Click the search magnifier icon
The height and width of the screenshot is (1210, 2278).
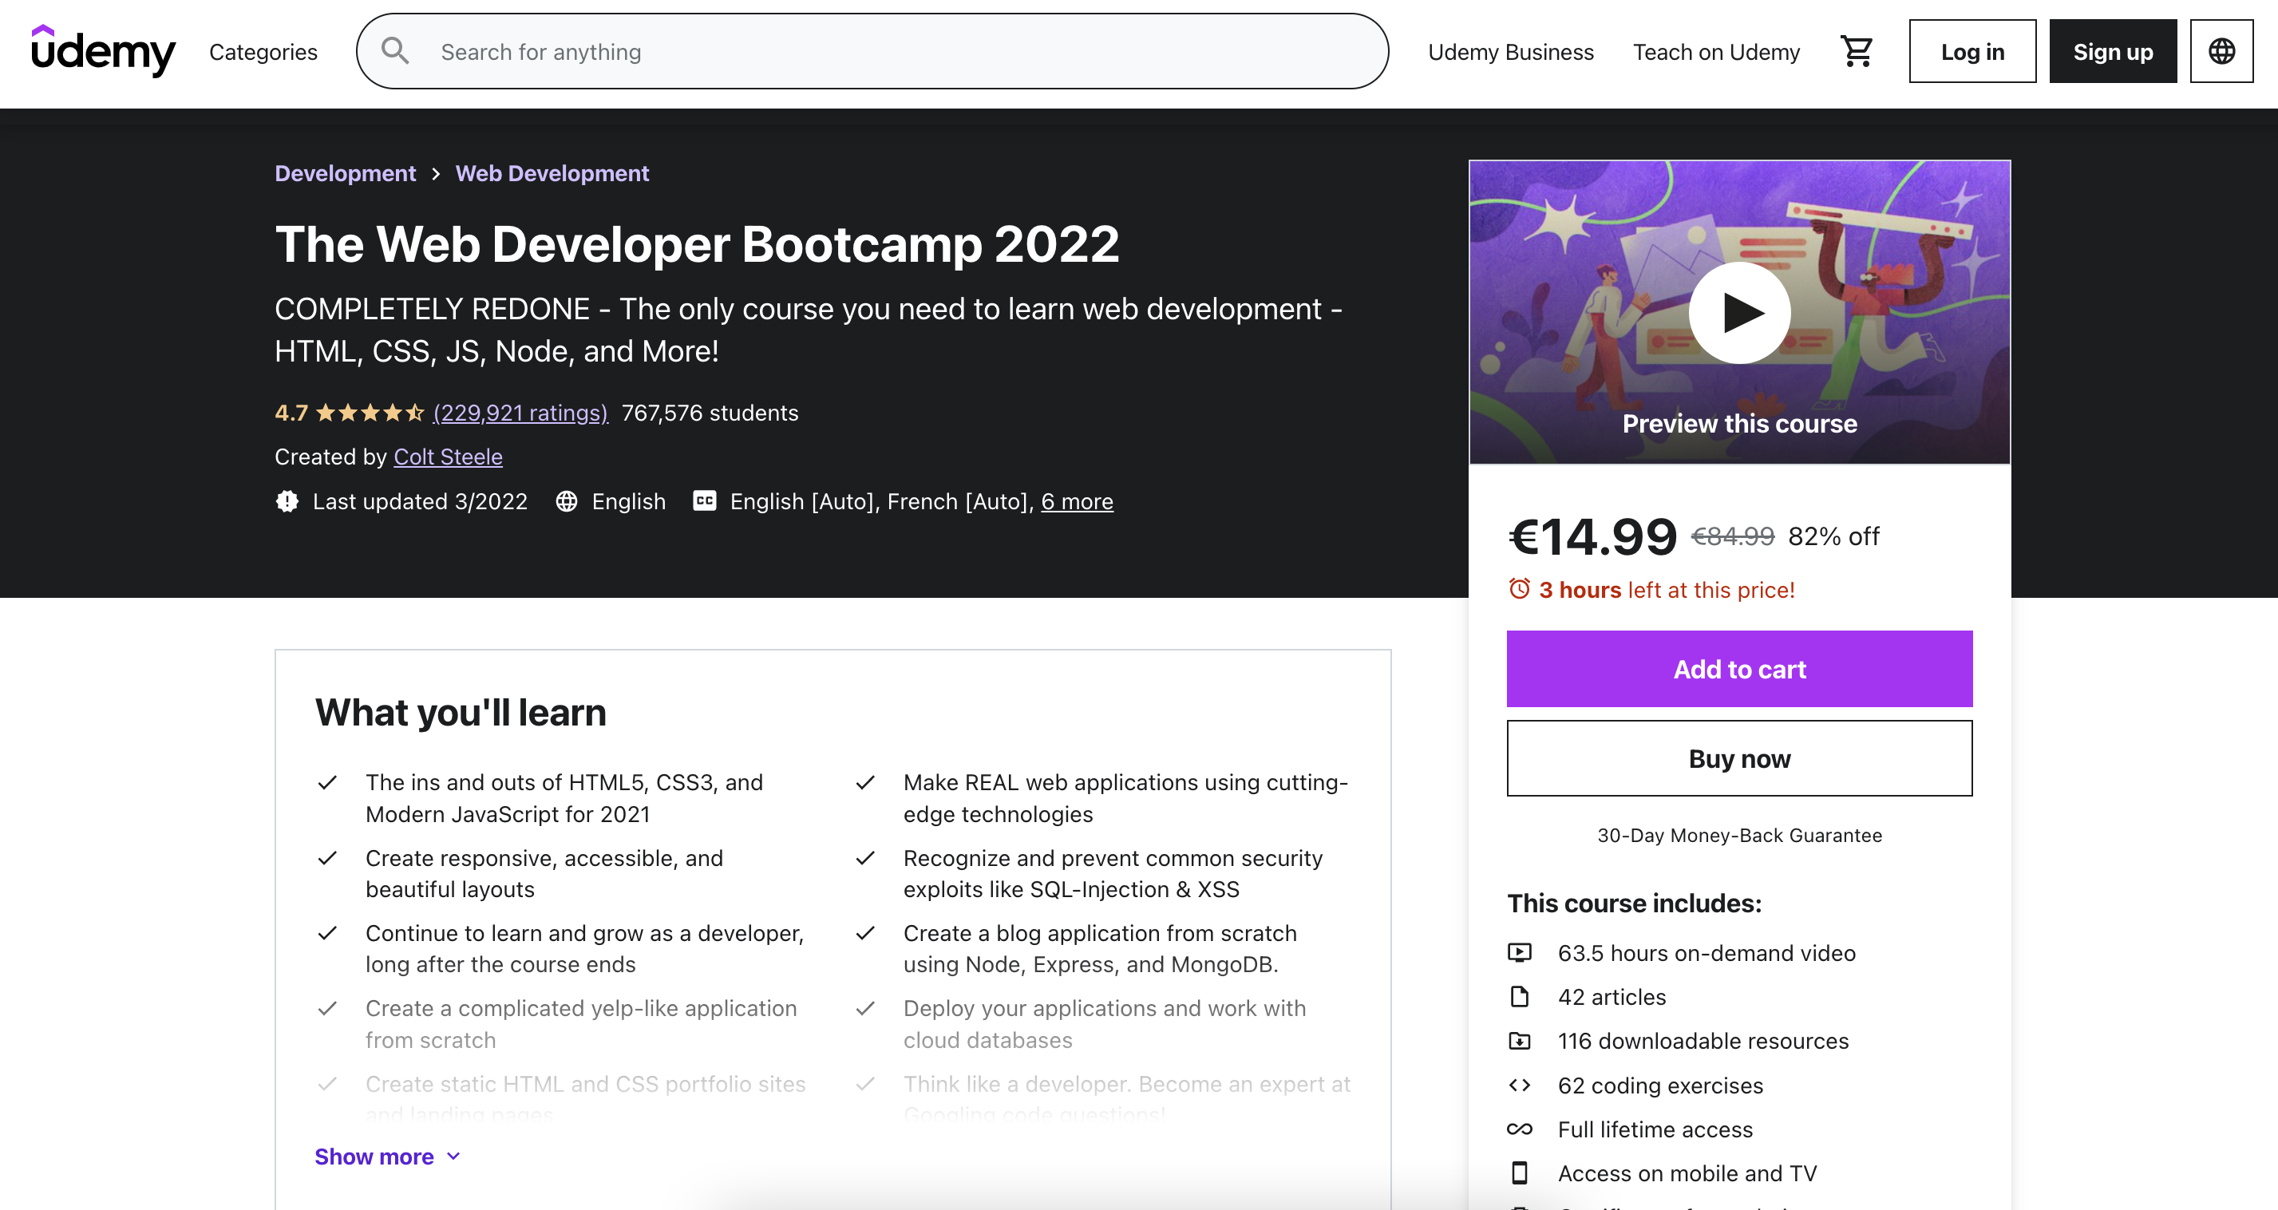click(395, 51)
